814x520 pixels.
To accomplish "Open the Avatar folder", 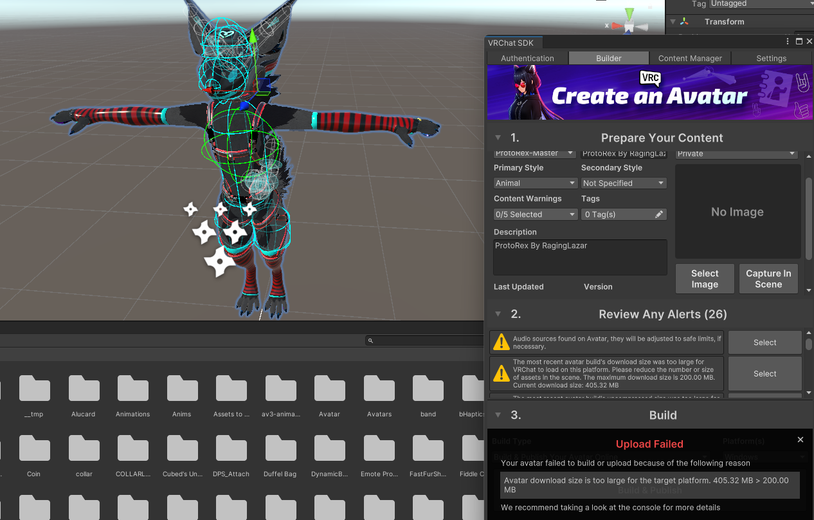I will point(330,389).
